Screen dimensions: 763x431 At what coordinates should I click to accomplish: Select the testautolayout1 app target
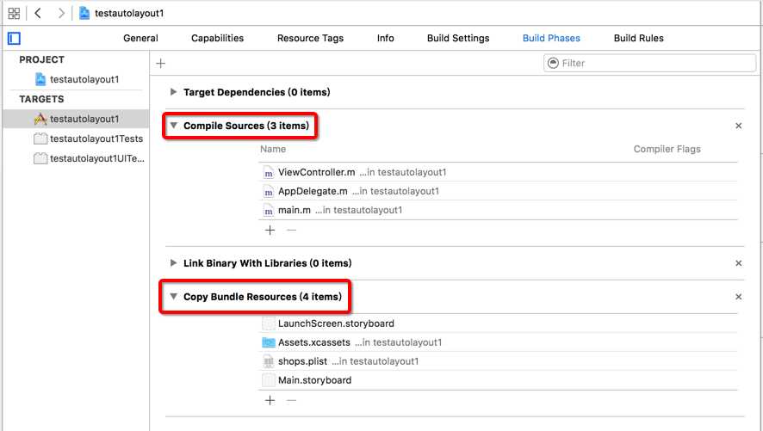tap(76, 119)
